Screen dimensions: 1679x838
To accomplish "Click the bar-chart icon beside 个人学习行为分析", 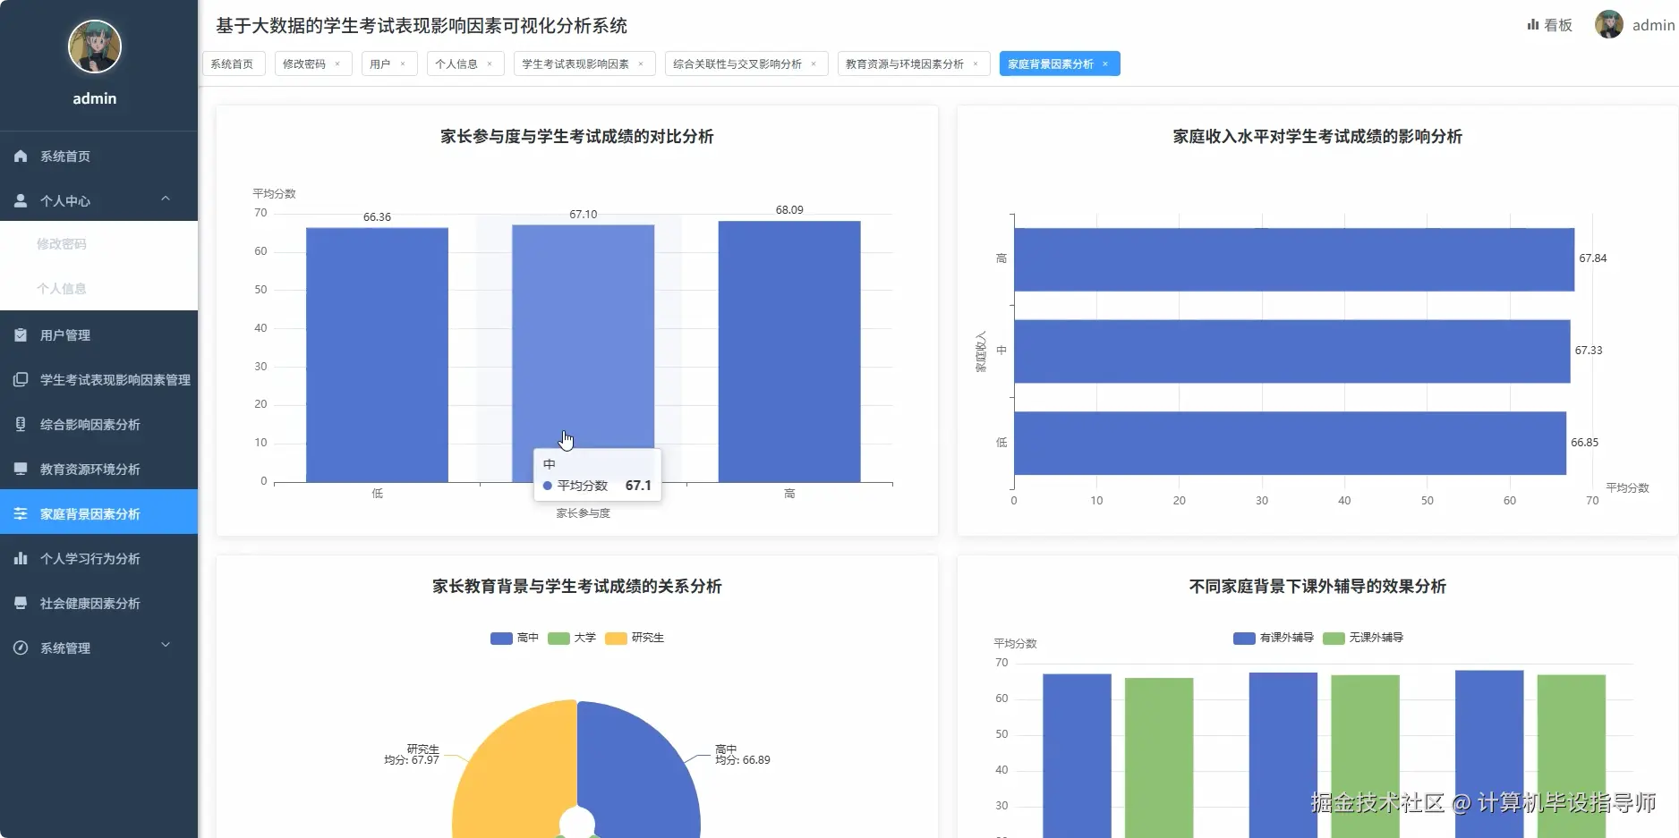I will point(21,558).
